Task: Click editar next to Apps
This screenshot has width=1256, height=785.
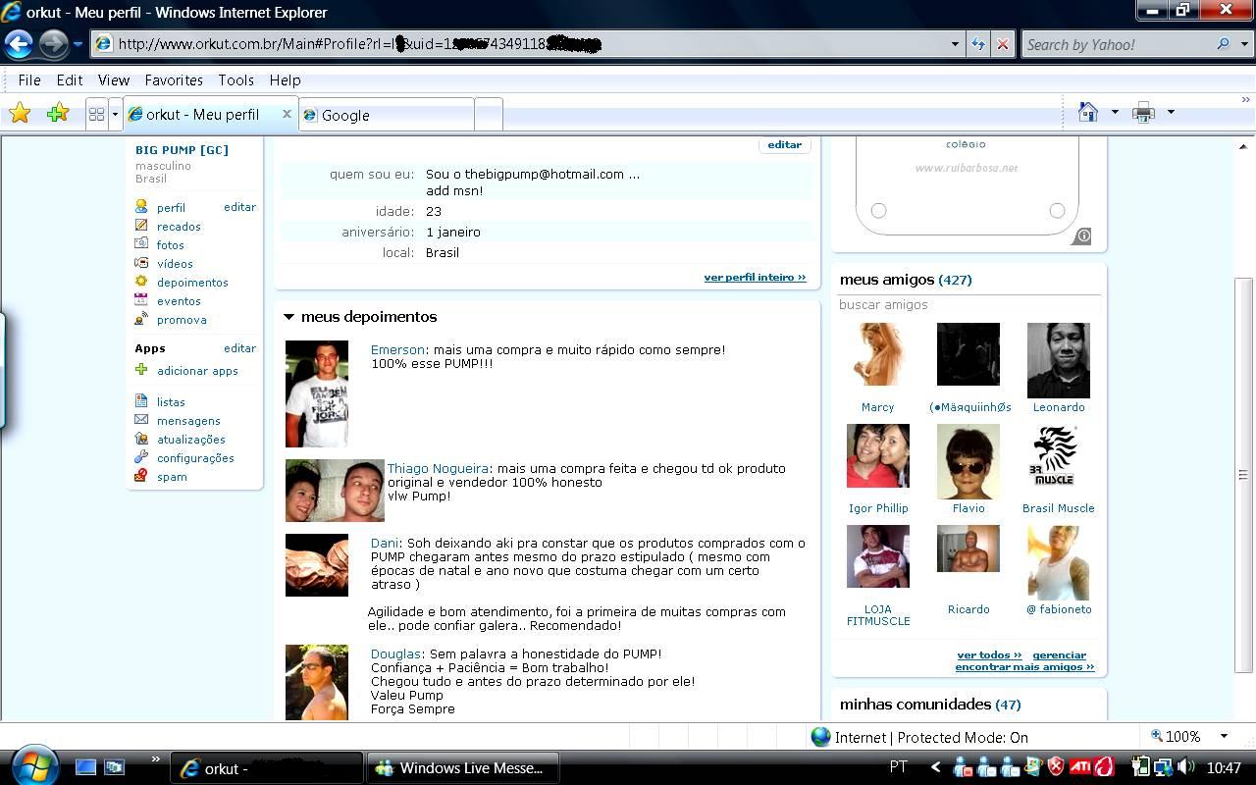Action: coord(239,348)
